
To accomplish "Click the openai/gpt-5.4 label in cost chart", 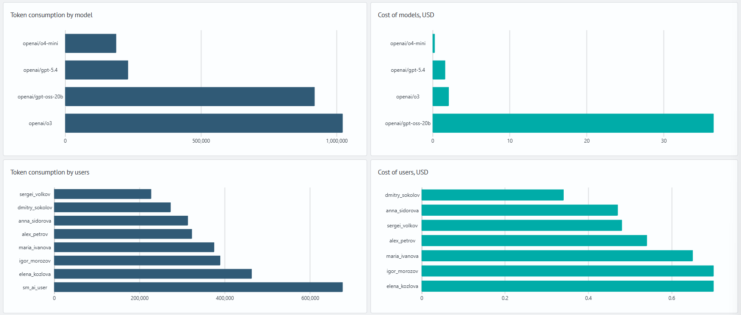I will pyautogui.click(x=408, y=70).
